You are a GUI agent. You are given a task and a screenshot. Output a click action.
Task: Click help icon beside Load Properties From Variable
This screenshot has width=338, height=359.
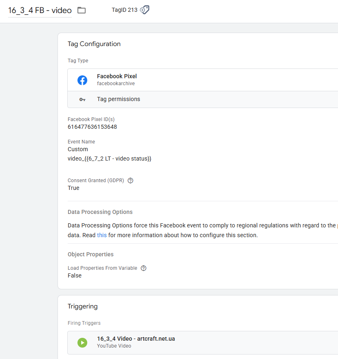tap(144, 268)
